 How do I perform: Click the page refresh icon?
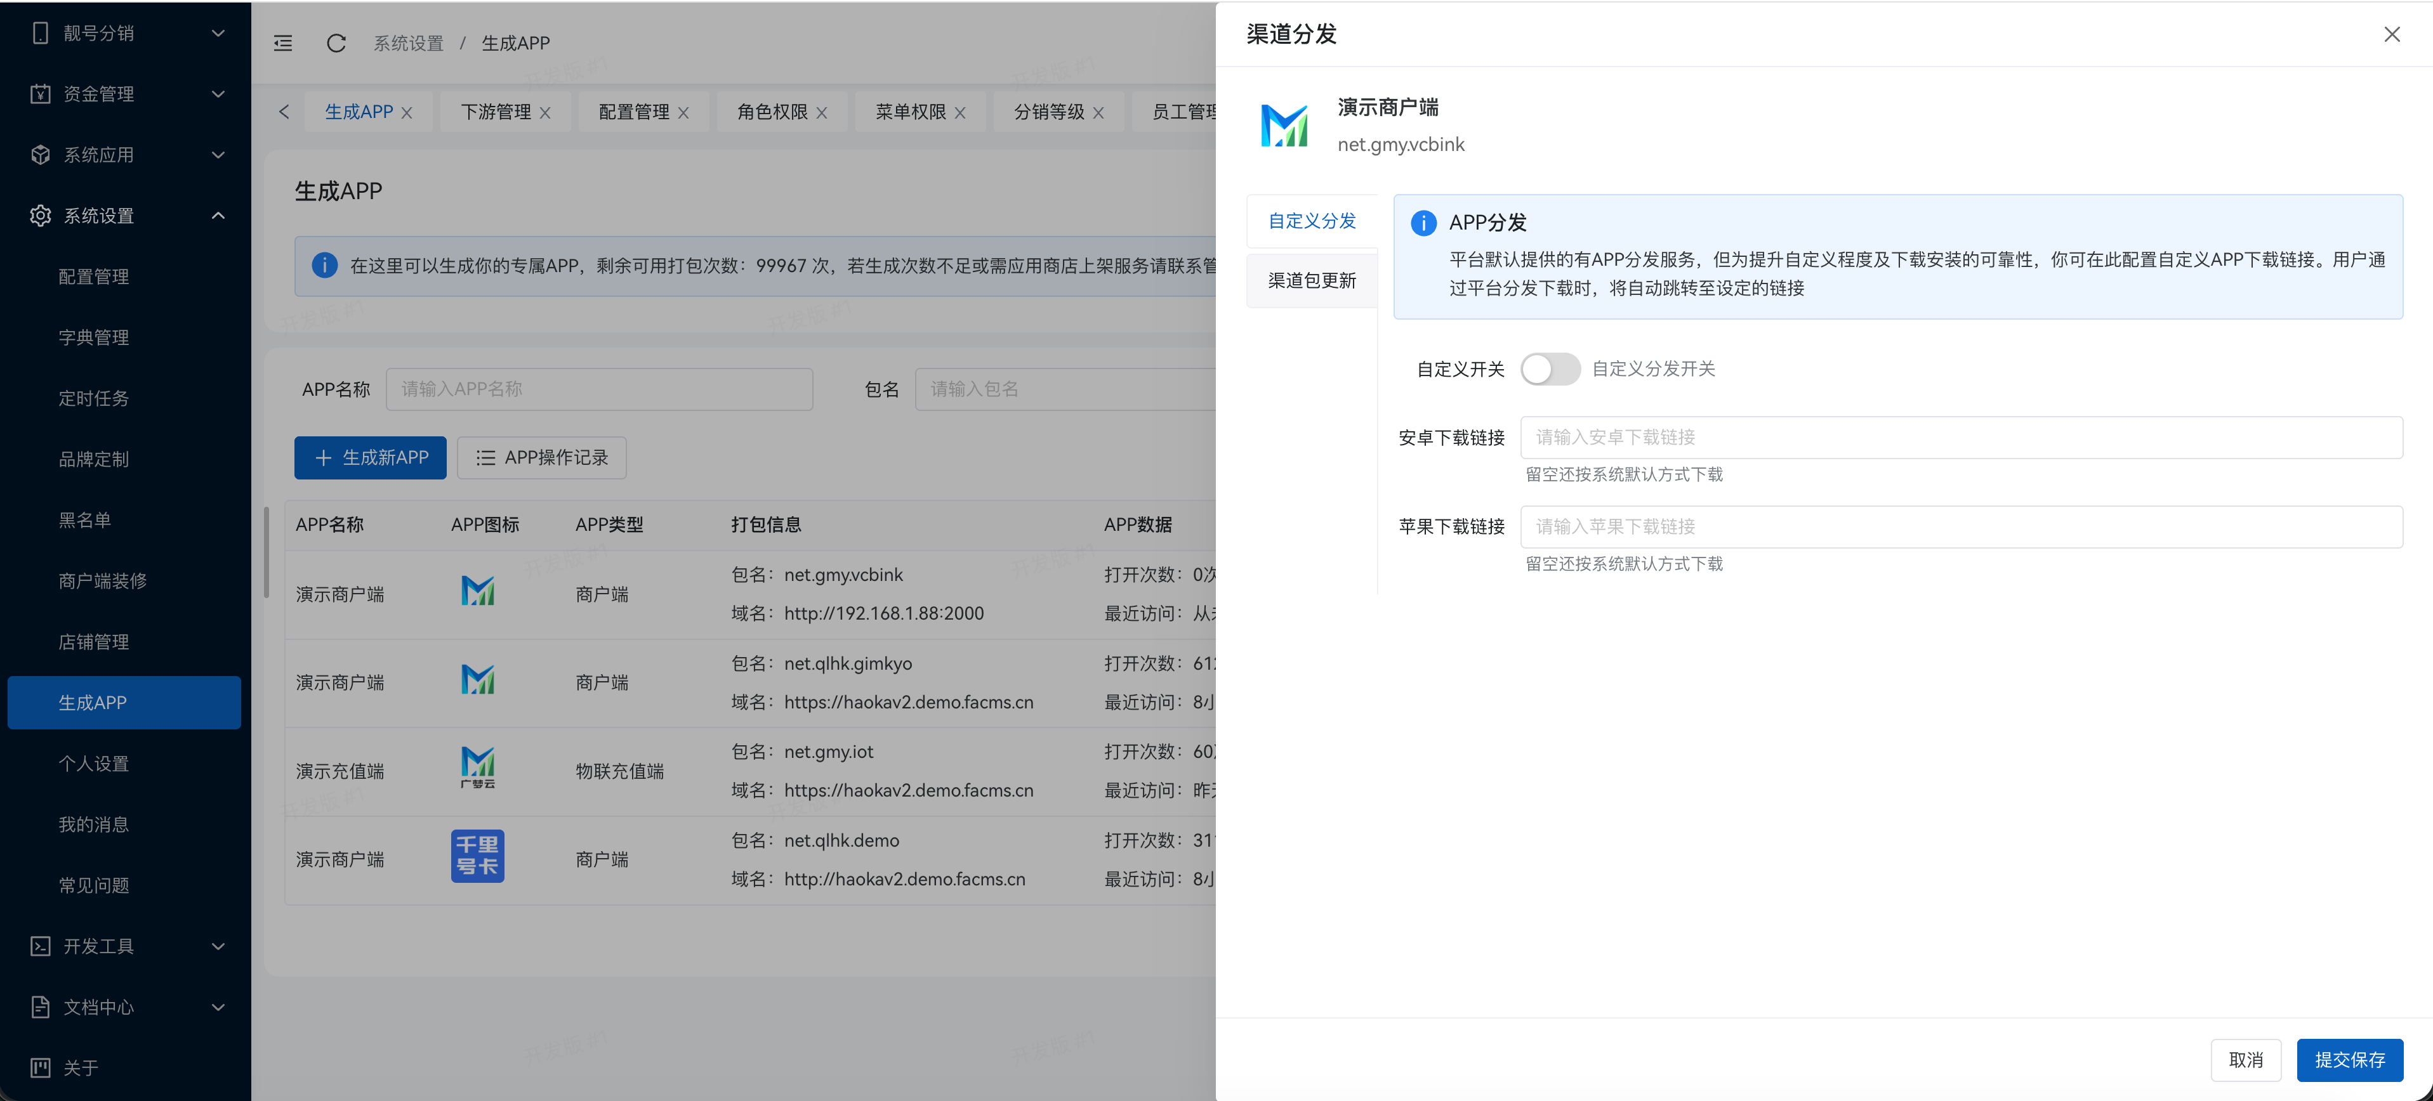click(x=335, y=42)
